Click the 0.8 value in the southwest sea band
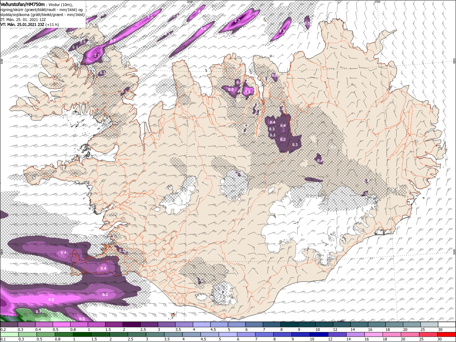The width and height of the screenshot is (456, 342). [x=51, y=300]
